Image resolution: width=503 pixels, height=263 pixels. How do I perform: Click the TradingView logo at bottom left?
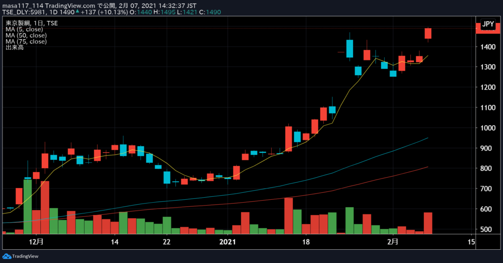coord(20,256)
